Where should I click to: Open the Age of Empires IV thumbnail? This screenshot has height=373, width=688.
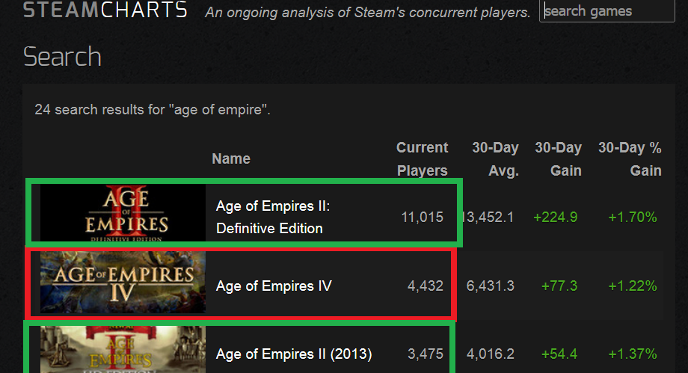click(123, 282)
